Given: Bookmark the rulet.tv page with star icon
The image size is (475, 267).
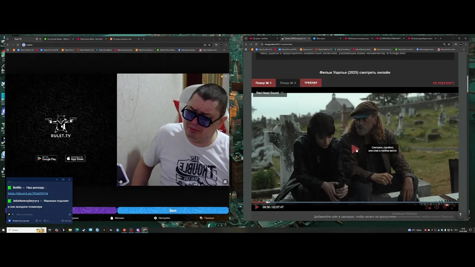Looking at the screenshot, I should pos(209,45).
